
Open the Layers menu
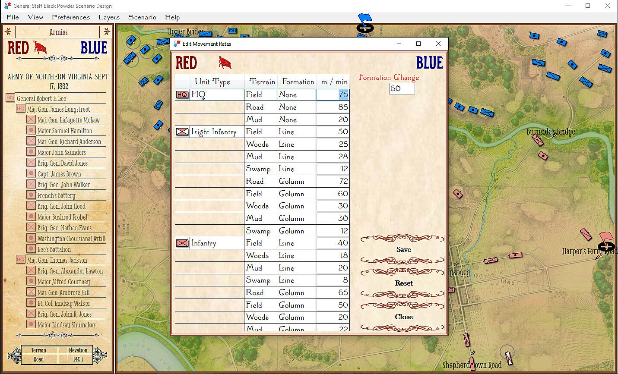109,17
